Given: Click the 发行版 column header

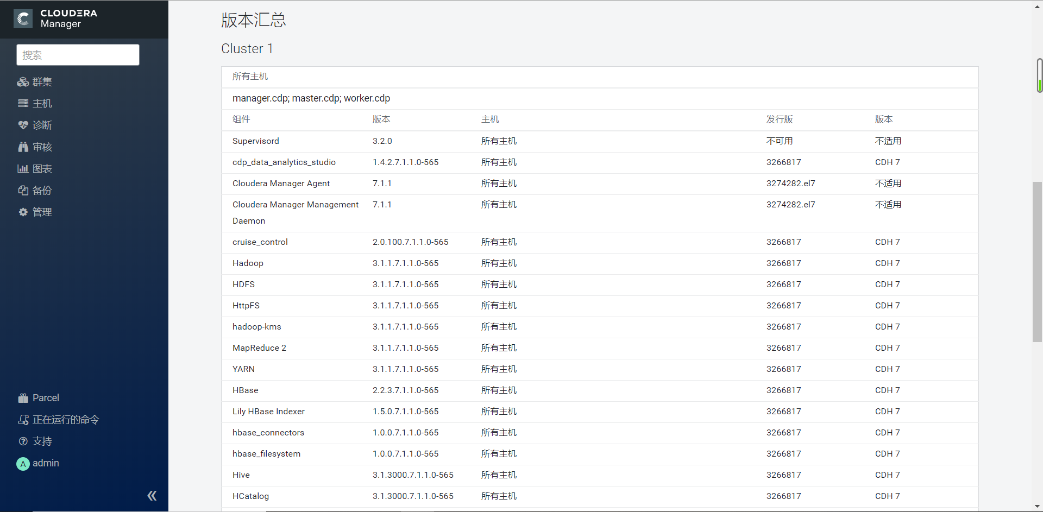Looking at the screenshot, I should 780,119.
